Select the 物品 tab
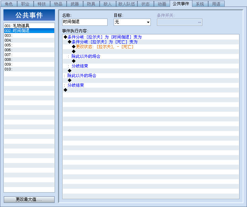 (x=58, y=4)
